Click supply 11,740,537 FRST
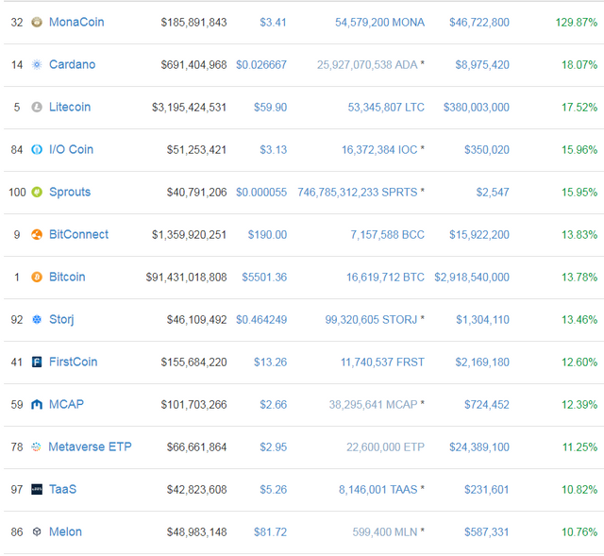 tap(382, 362)
